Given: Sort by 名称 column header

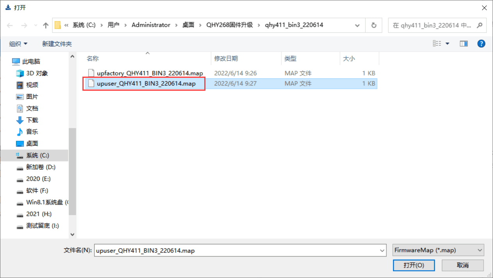Looking at the screenshot, I should click(x=93, y=58).
